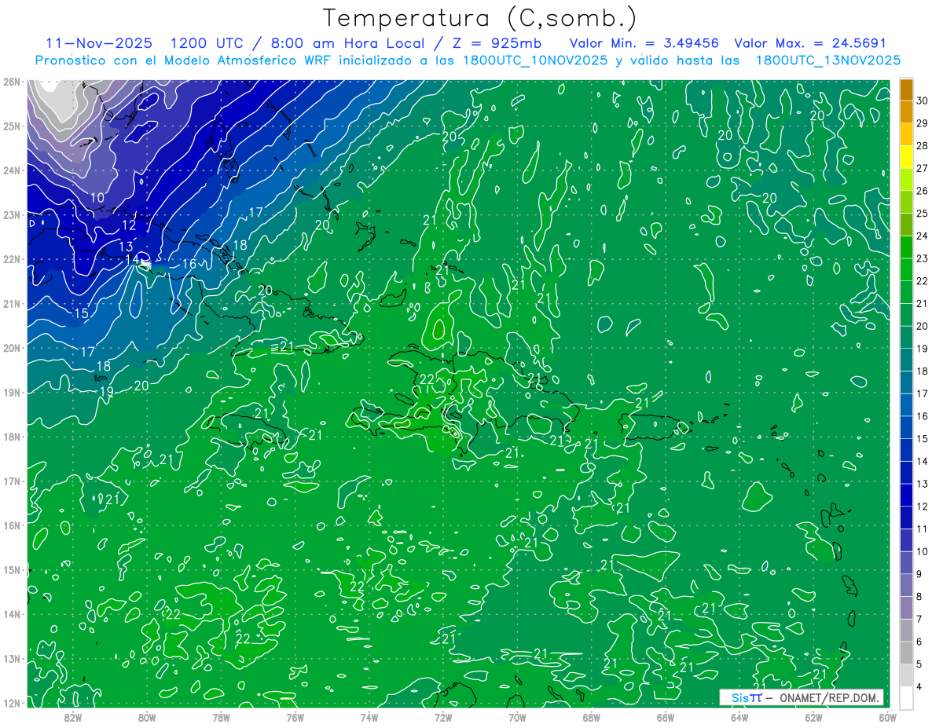
Task: Click the "72W" longitude axis label
Action: [443, 717]
